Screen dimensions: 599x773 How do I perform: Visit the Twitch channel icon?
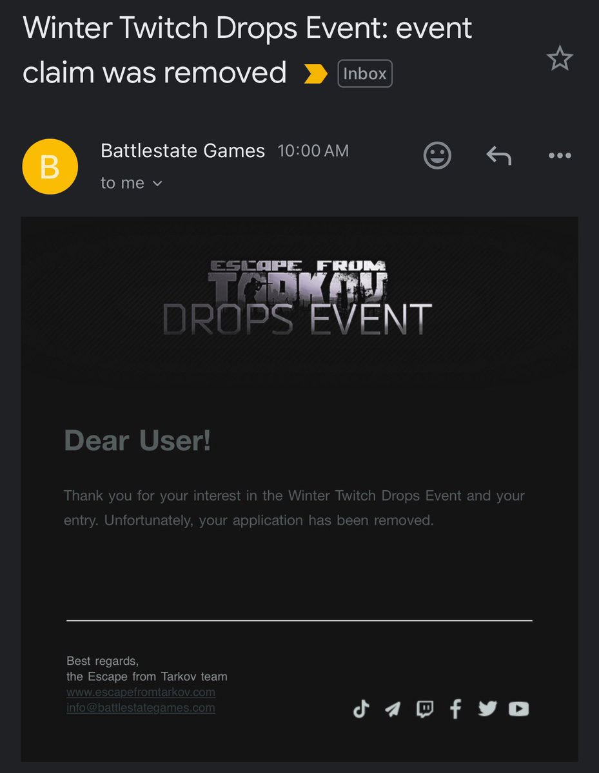pos(424,709)
